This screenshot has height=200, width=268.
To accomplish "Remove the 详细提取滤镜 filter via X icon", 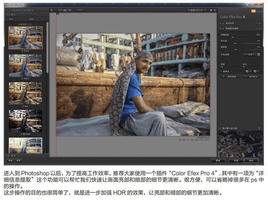I will coord(260,28).
